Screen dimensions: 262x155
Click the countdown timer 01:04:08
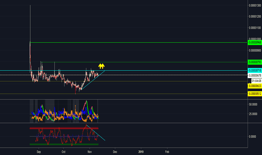tap(256, 81)
